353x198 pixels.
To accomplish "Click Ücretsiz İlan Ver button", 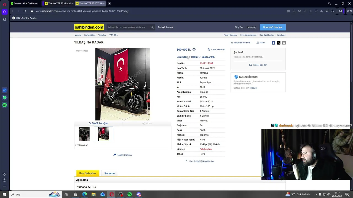I will coord(273,27).
